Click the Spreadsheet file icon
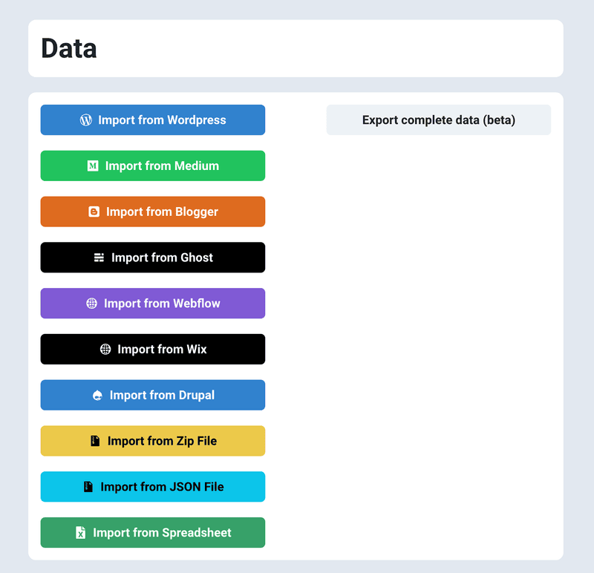594x573 pixels. (x=81, y=533)
